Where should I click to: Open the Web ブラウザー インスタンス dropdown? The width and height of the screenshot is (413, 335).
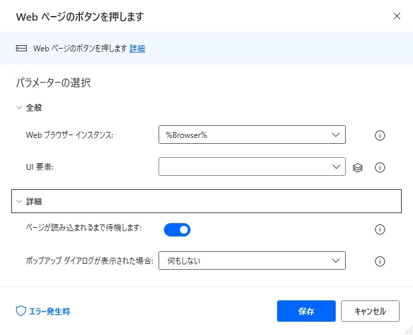point(252,135)
